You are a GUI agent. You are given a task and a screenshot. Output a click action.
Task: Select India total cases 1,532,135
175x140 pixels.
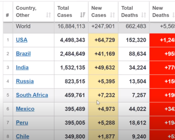[73, 68]
